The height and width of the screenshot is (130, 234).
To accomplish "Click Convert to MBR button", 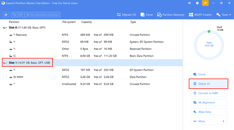I will 209,93.
